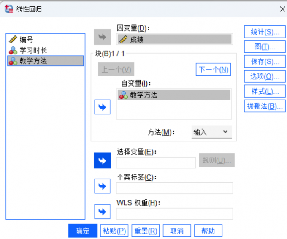Click the WLS 权重(H) input field
Viewport: 287px width, 239px height.
(175, 214)
